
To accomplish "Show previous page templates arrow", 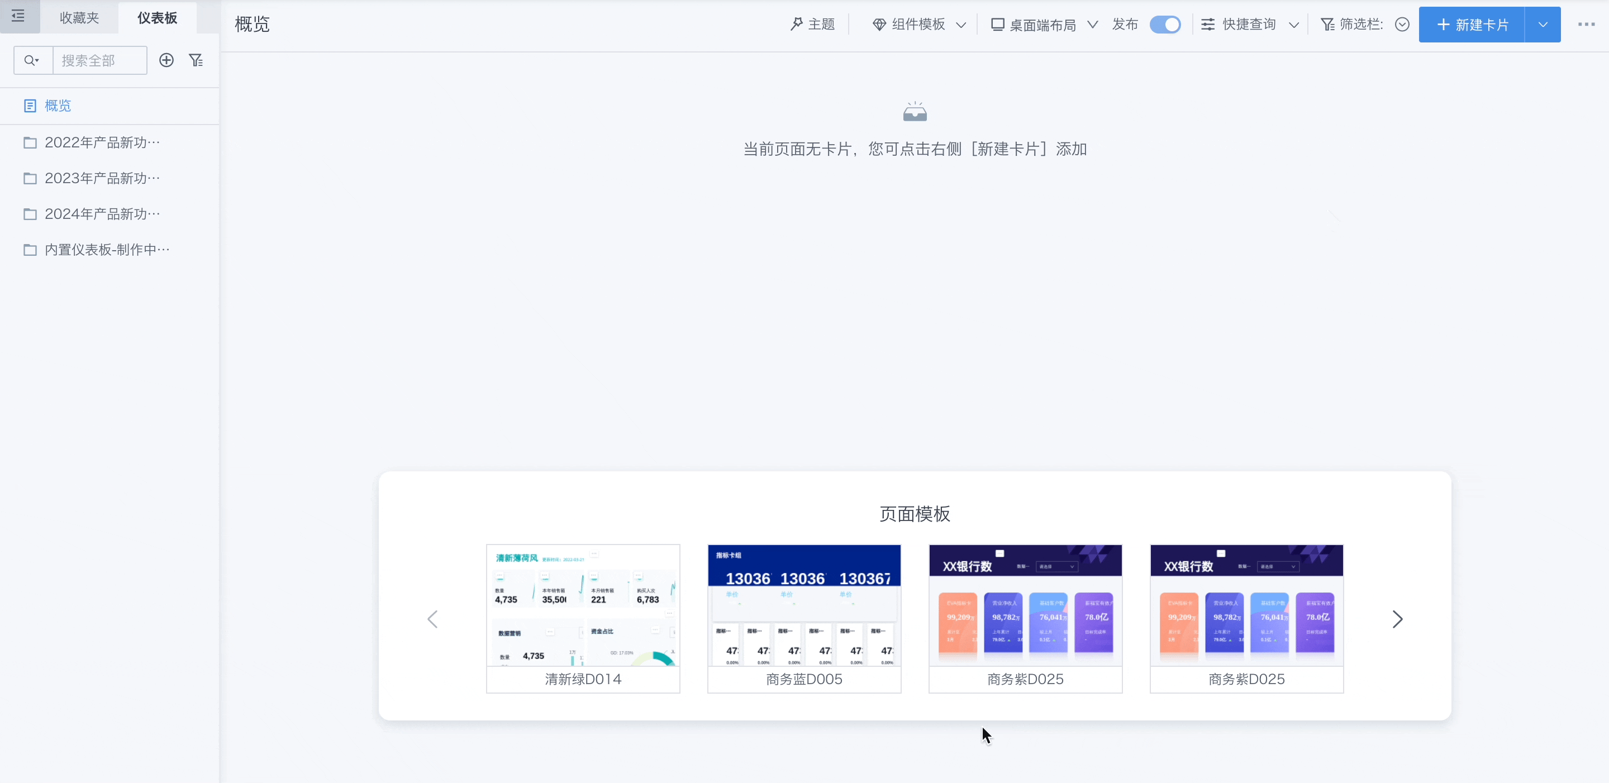I will tap(432, 619).
